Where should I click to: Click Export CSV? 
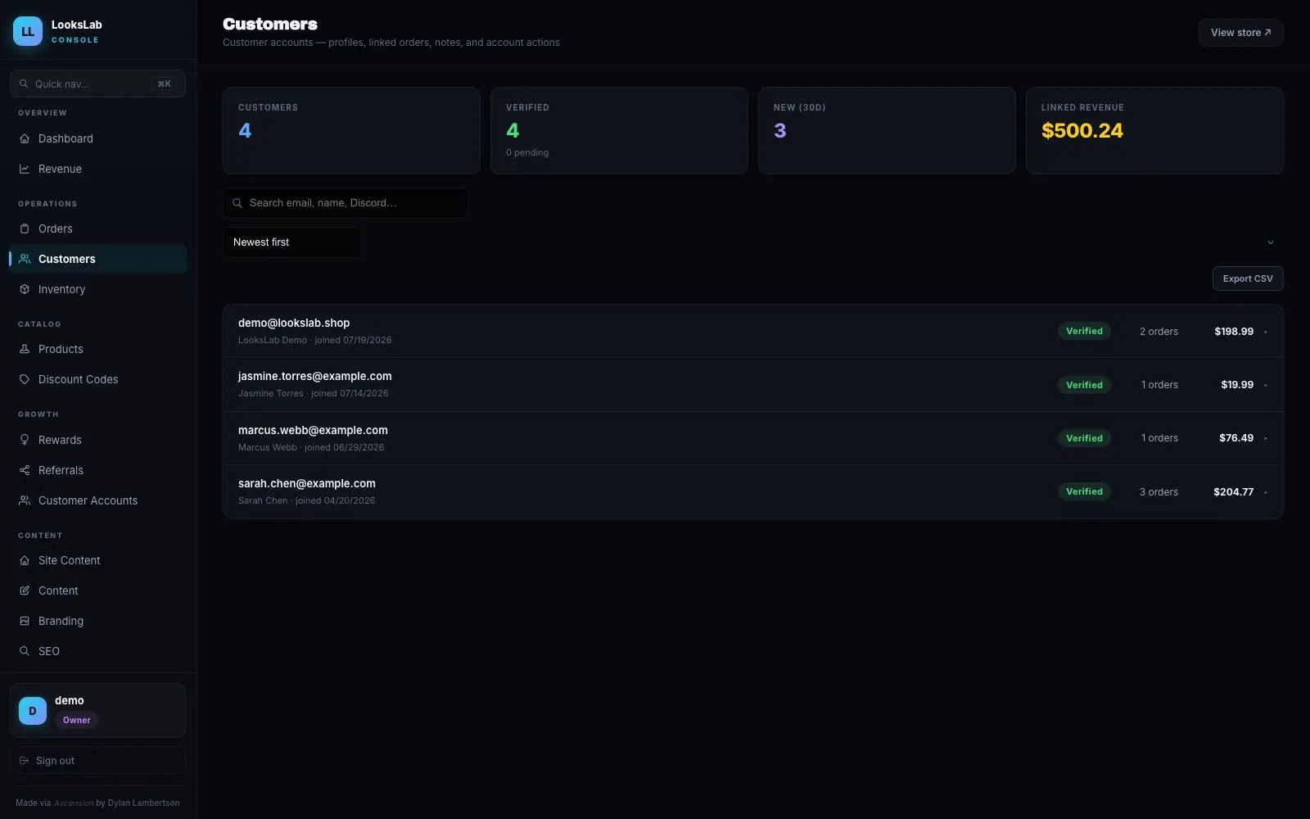pos(1248,278)
